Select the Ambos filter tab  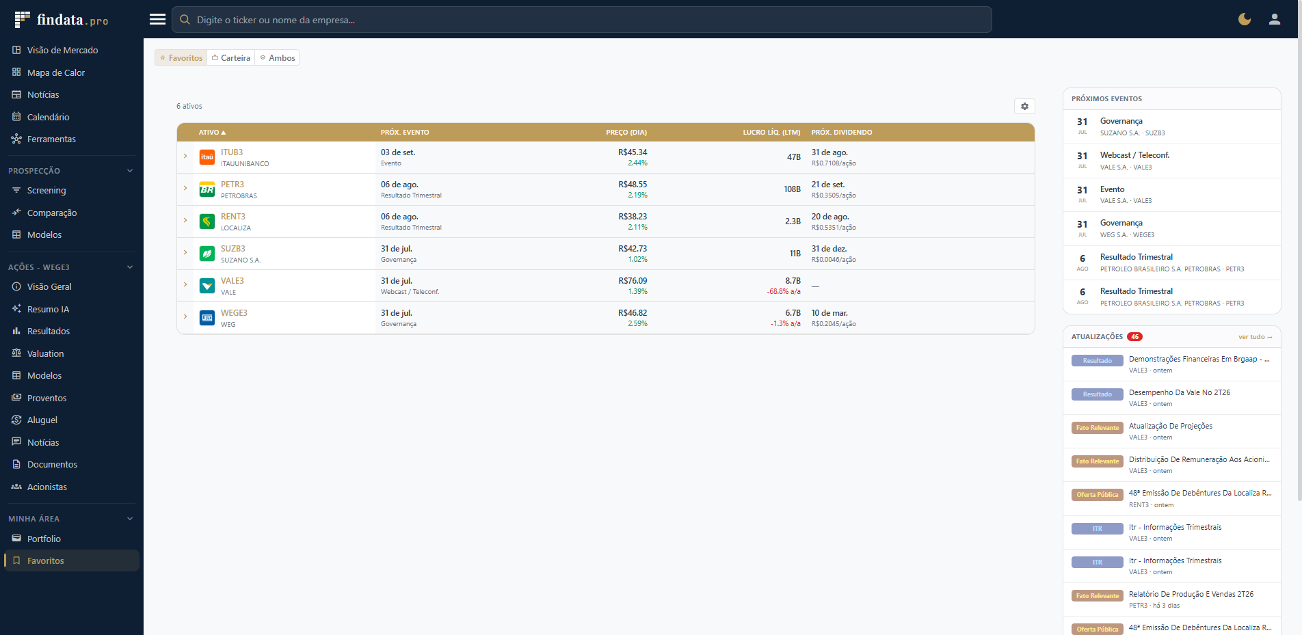[x=277, y=58]
